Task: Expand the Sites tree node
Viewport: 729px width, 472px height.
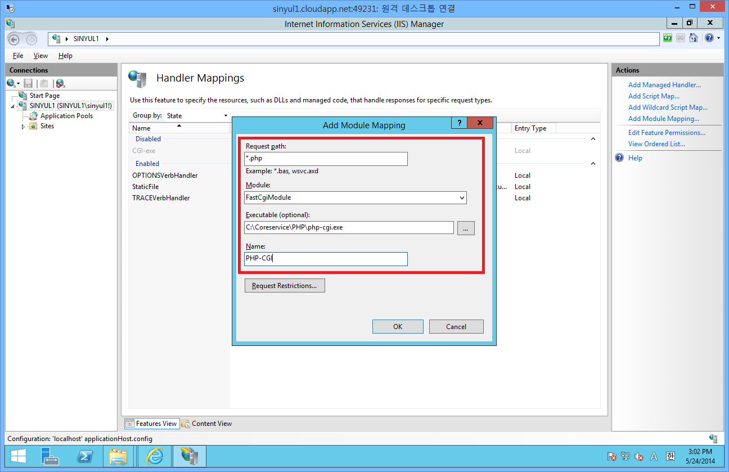Action: tap(23, 127)
